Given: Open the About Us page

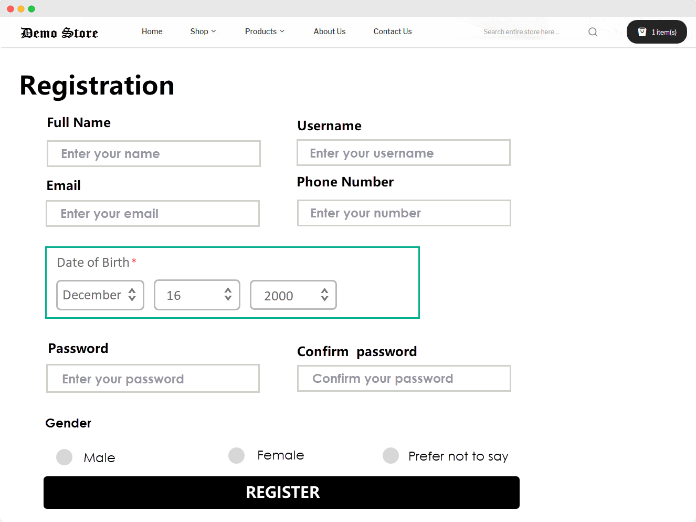Looking at the screenshot, I should pyautogui.click(x=330, y=32).
